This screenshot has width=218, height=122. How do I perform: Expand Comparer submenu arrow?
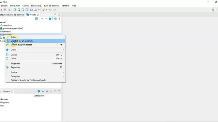[63, 76]
